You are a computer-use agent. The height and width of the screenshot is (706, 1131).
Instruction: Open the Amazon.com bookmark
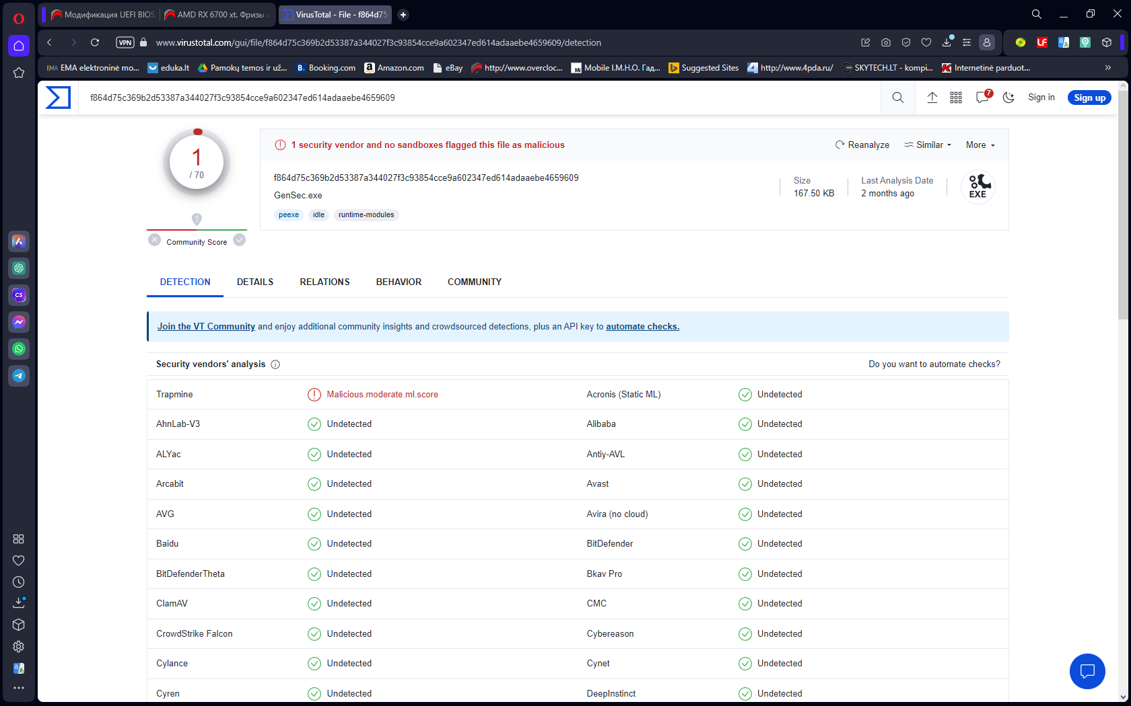tap(395, 68)
